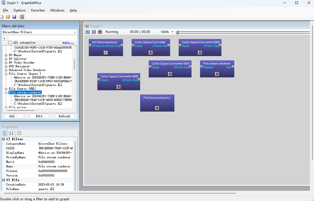Image resolution: width=314 pixels, height=201 pixels.
Task: Click XForm Out pin of Color Space Converter 0001
Action: [190, 67]
